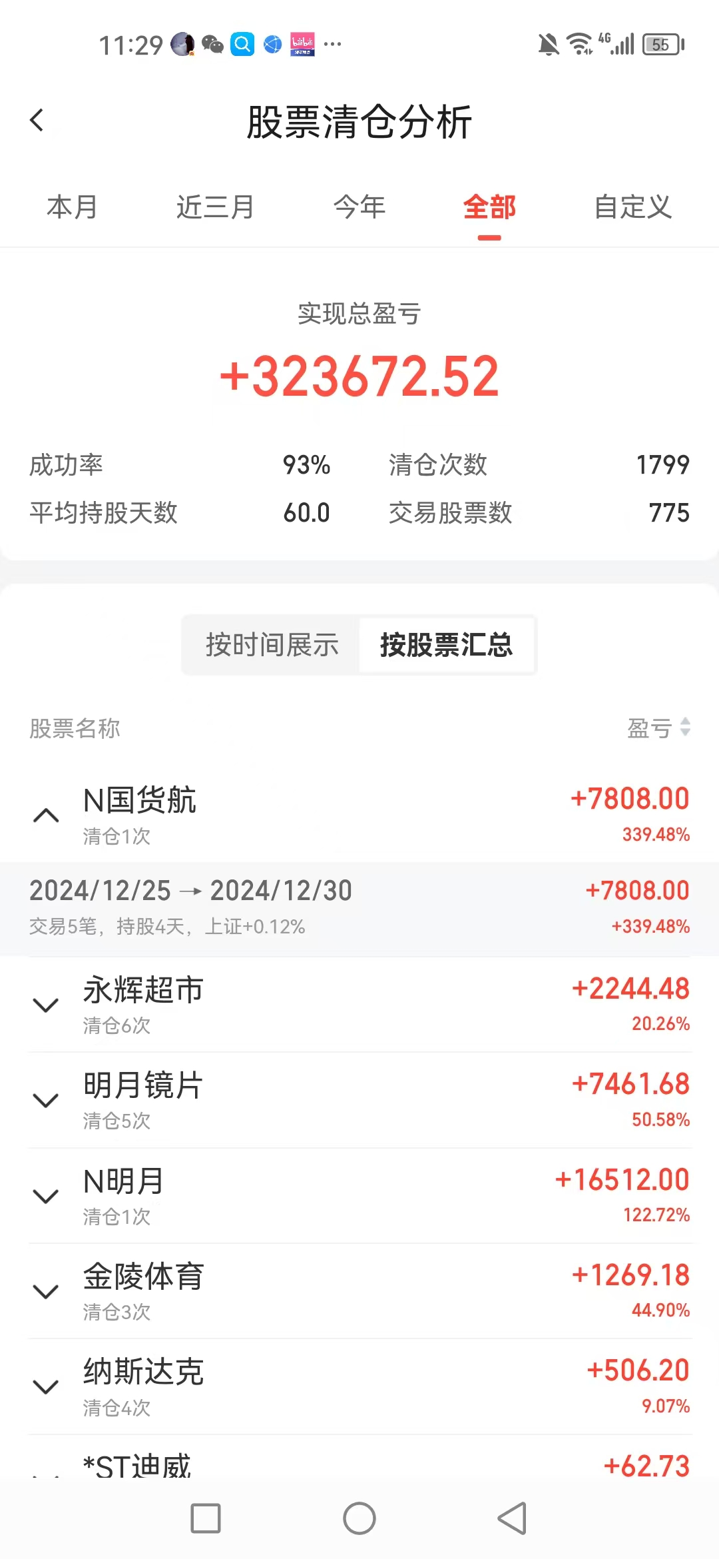The image size is (719, 1559).
Task: Sort list using profit/loss sort arrows
Action: click(x=685, y=727)
